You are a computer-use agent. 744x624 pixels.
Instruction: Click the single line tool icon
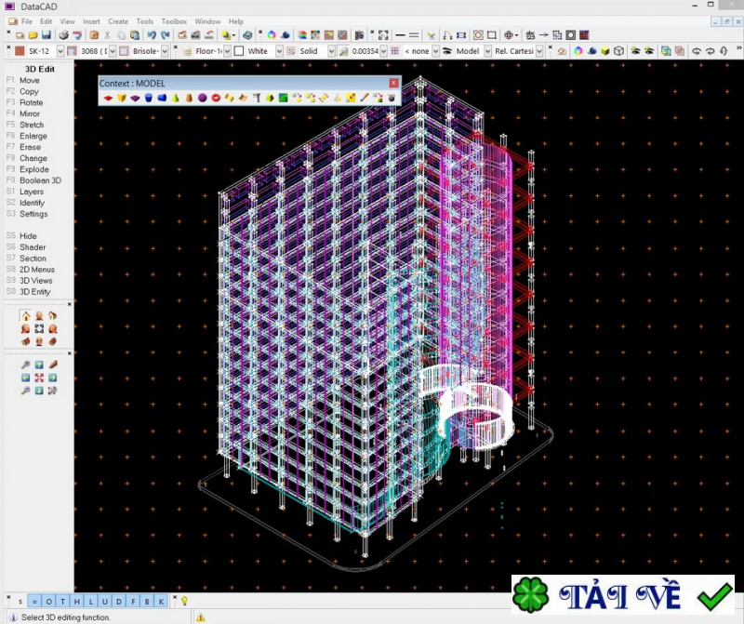(x=401, y=35)
